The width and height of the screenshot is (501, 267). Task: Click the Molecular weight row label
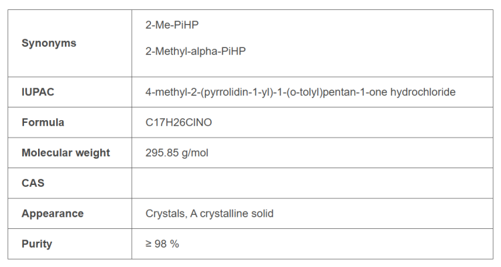[65, 153]
